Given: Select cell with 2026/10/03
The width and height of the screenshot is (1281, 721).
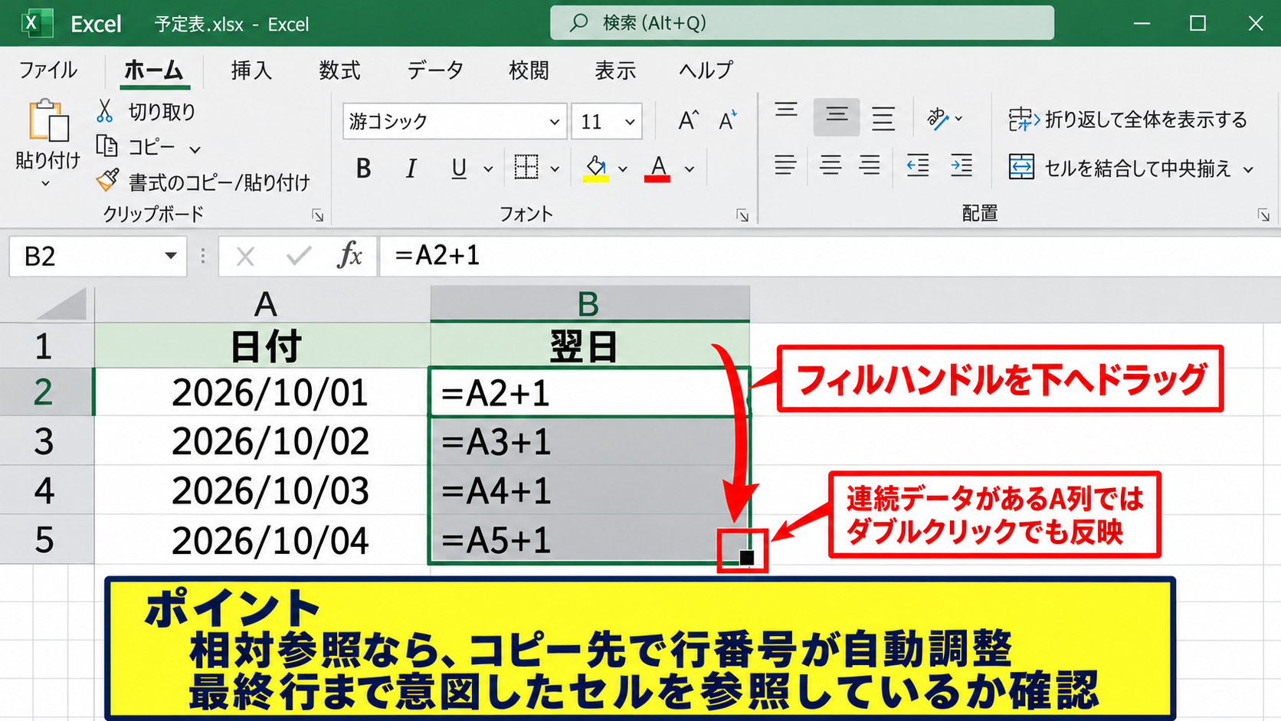Looking at the screenshot, I should 262,490.
